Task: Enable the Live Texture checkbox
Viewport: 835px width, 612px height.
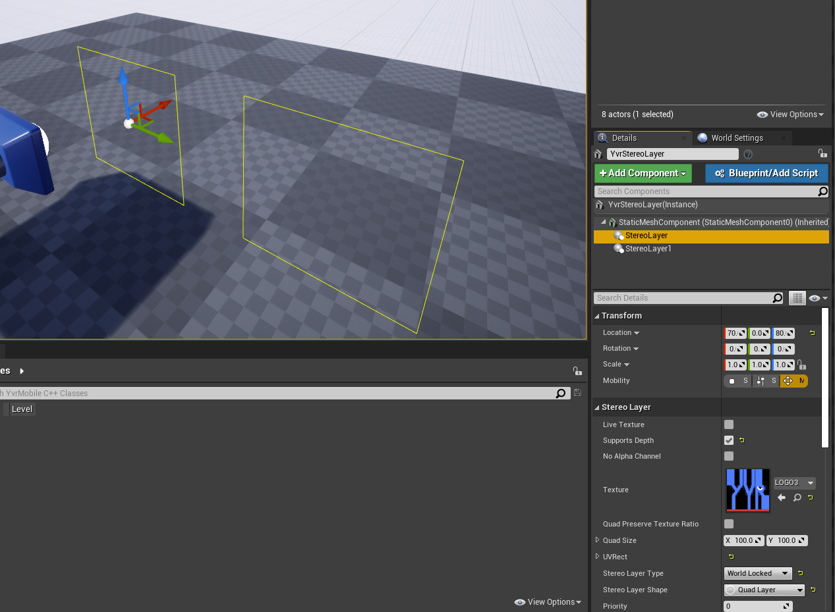Action: coord(729,424)
